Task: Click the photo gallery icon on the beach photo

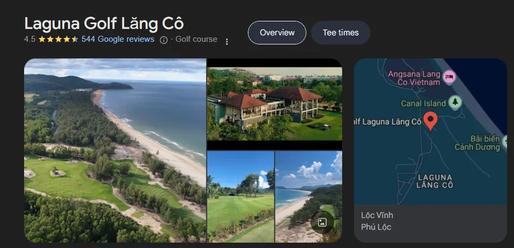Action: click(322, 222)
